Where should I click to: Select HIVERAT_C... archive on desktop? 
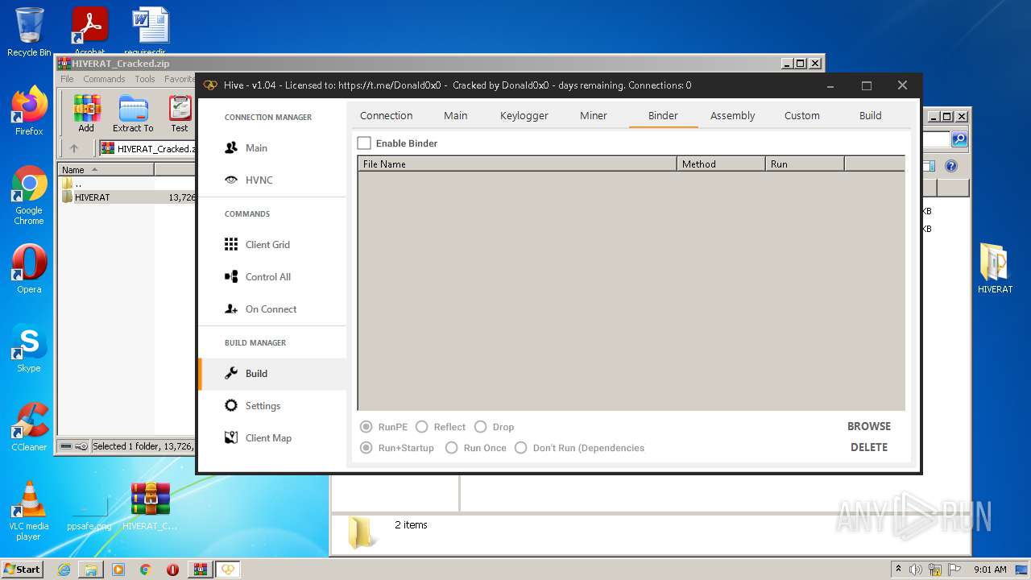[x=150, y=506]
